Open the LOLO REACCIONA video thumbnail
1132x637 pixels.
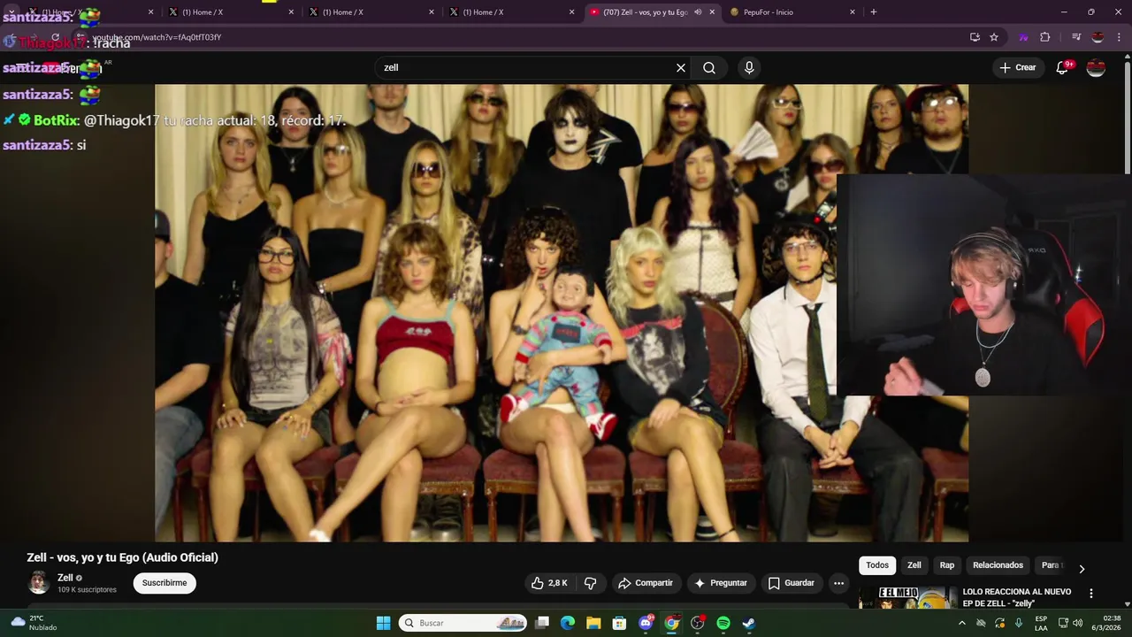coord(906,597)
